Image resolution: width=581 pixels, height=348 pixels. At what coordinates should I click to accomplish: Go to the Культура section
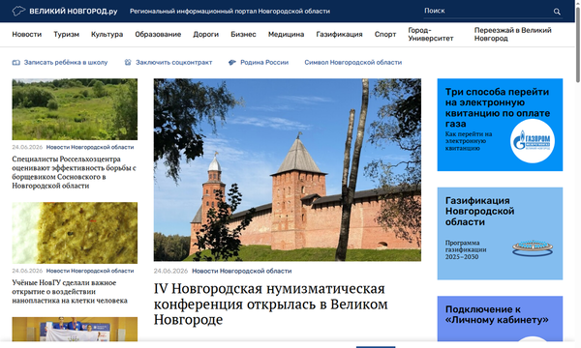tap(107, 34)
